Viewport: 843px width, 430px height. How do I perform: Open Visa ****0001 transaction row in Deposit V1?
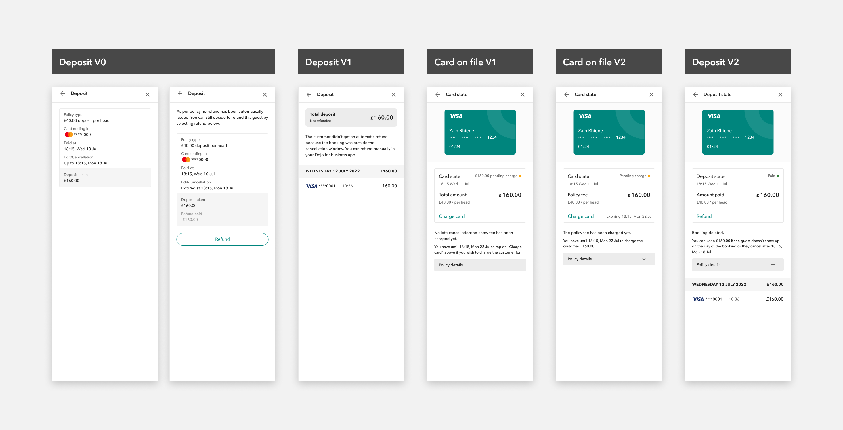point(351,186)
